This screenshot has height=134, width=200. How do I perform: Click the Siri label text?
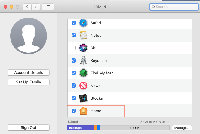tap(93, 48)
